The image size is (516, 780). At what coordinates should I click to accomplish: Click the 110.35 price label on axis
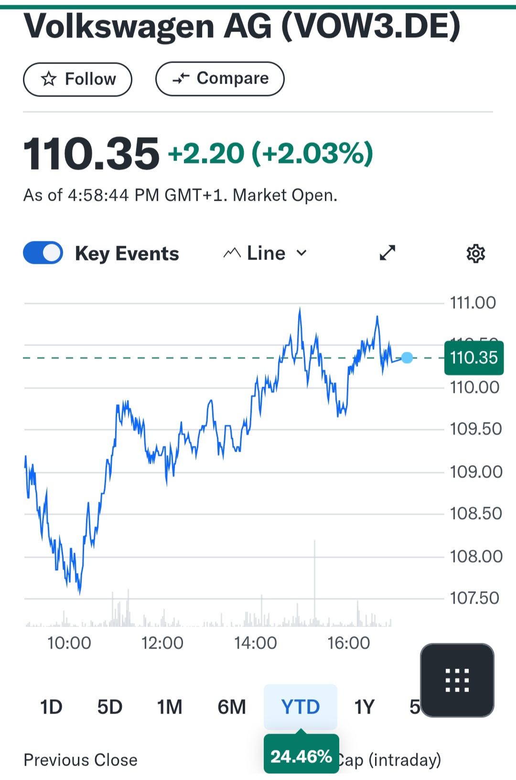click(x=474, y=358)
